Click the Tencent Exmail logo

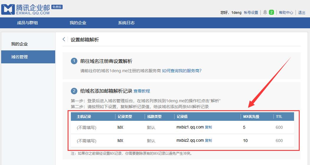tap(26, 9)
